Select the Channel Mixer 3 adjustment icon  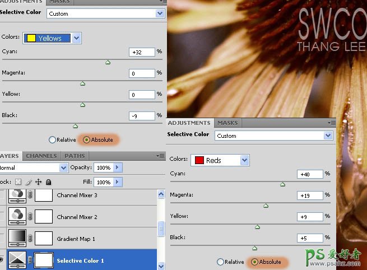click(x=18, y=195)
